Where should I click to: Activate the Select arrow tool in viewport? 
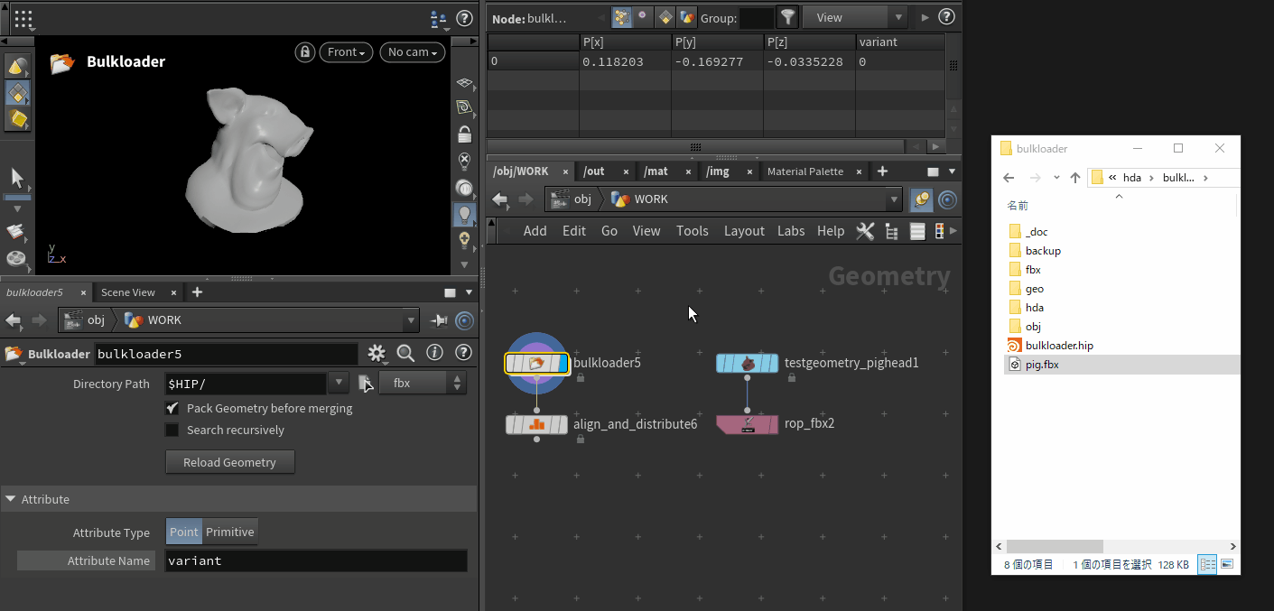(x=17, y=177)
